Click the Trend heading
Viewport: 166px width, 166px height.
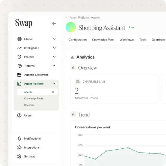point(84,115)
